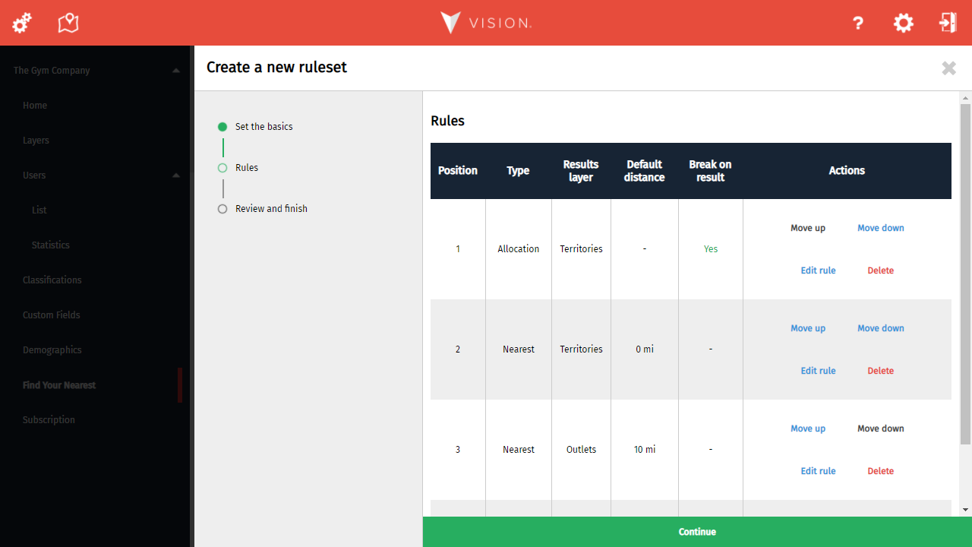Click the logout door icon
The width and height of the screenshot is (972, 547).
point(948,23)
